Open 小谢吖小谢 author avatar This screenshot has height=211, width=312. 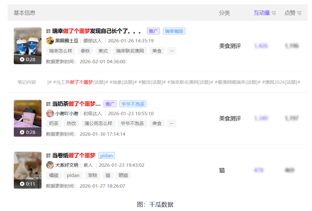[x=50, y=113]
